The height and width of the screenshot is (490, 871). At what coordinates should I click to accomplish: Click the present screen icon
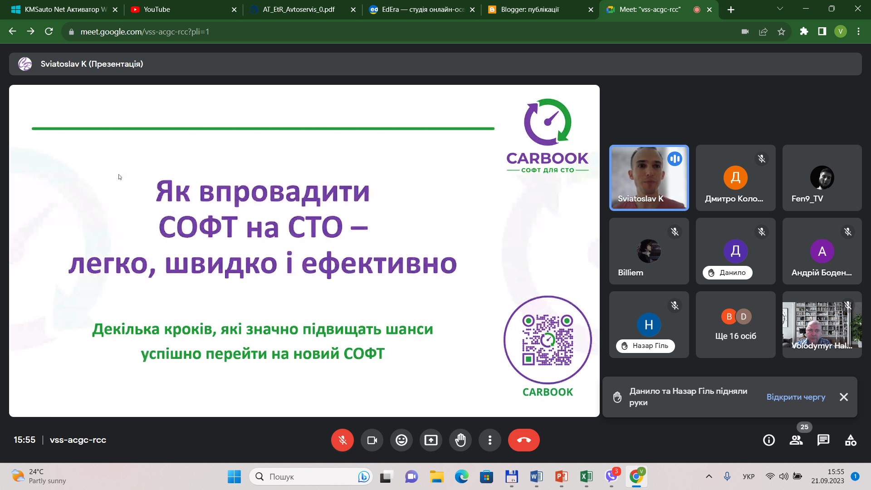(431, 440)
